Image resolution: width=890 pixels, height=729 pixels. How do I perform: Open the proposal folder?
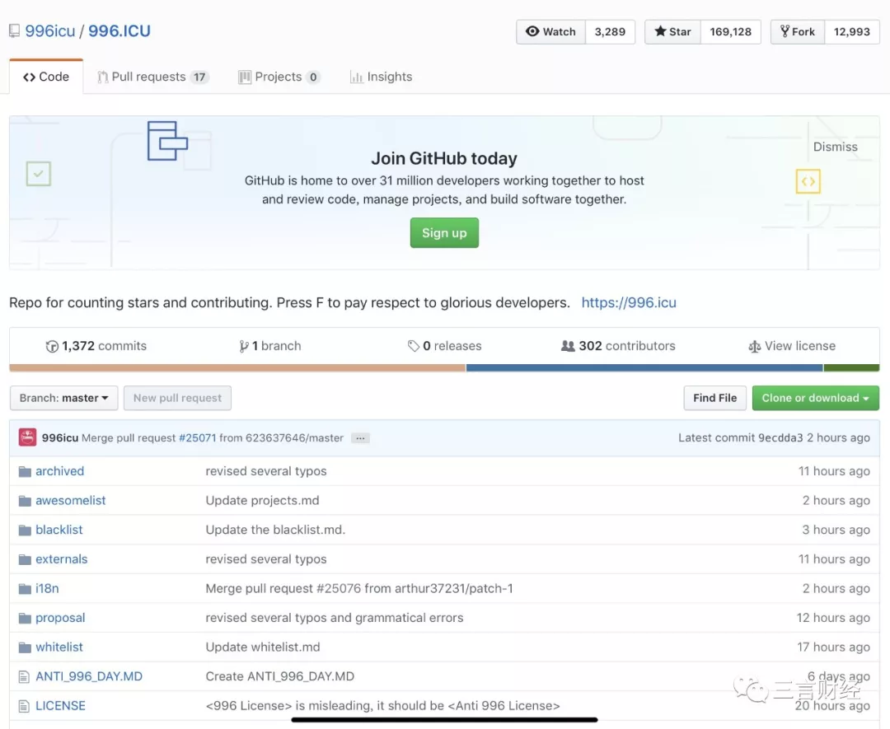60,618
